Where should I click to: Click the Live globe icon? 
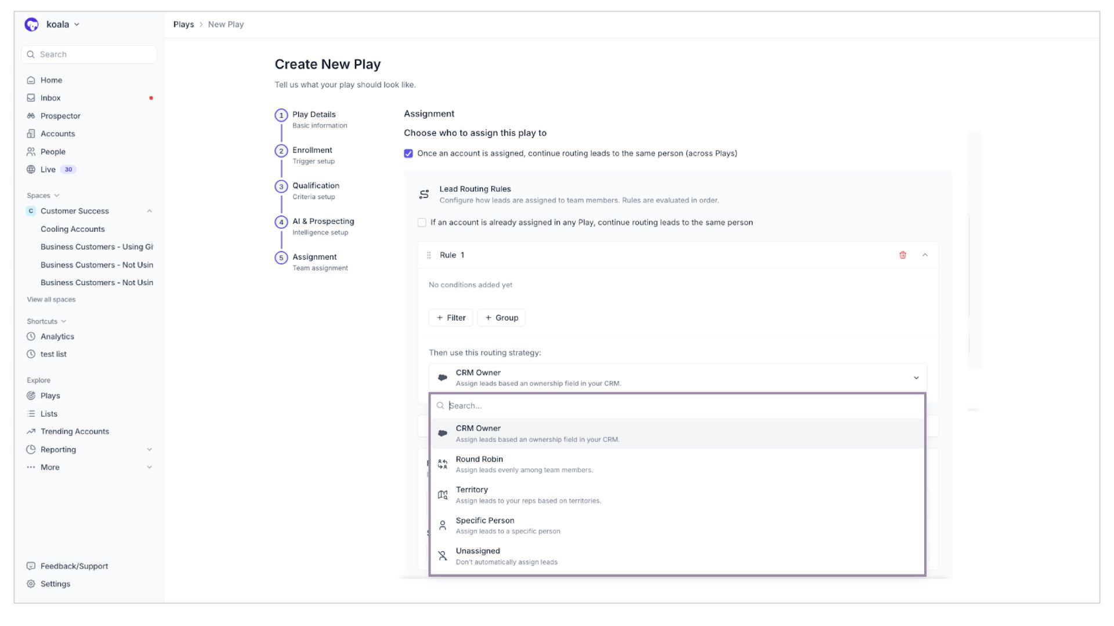(31, 169)
